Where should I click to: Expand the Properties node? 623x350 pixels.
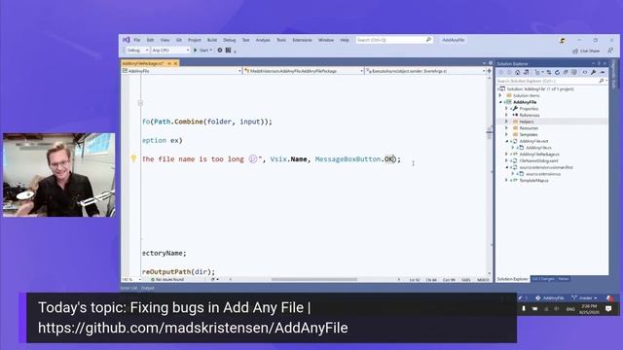pyautogui.click(x=506, y=109)
